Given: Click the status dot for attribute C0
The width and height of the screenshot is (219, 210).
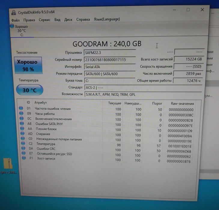Looking at the screenshot, I should (x=23, y=138).
